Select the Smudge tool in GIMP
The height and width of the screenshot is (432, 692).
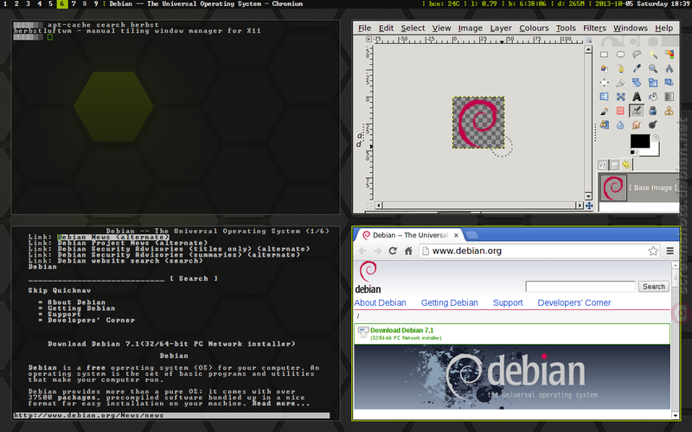pos(637,124)
